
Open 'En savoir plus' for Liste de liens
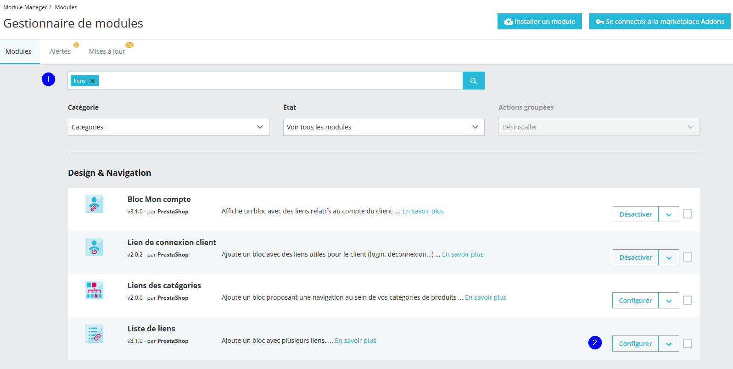point(356,341)
